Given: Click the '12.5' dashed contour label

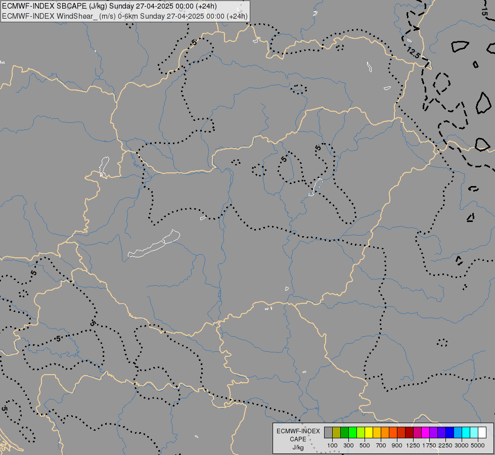Looking at the screenshot, I should pyautogui.click(x=413, y=53).
